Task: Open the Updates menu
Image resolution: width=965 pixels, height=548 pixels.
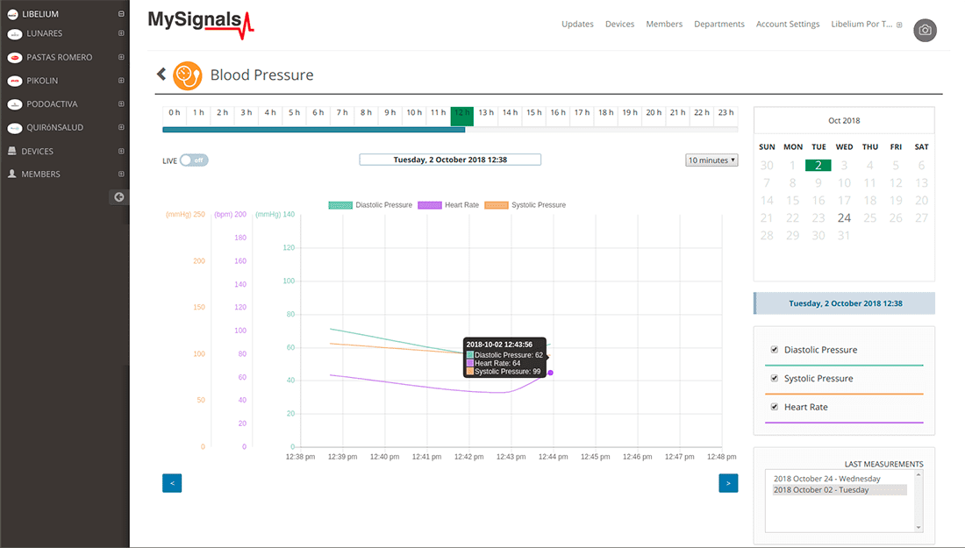Action: (577, 24)
